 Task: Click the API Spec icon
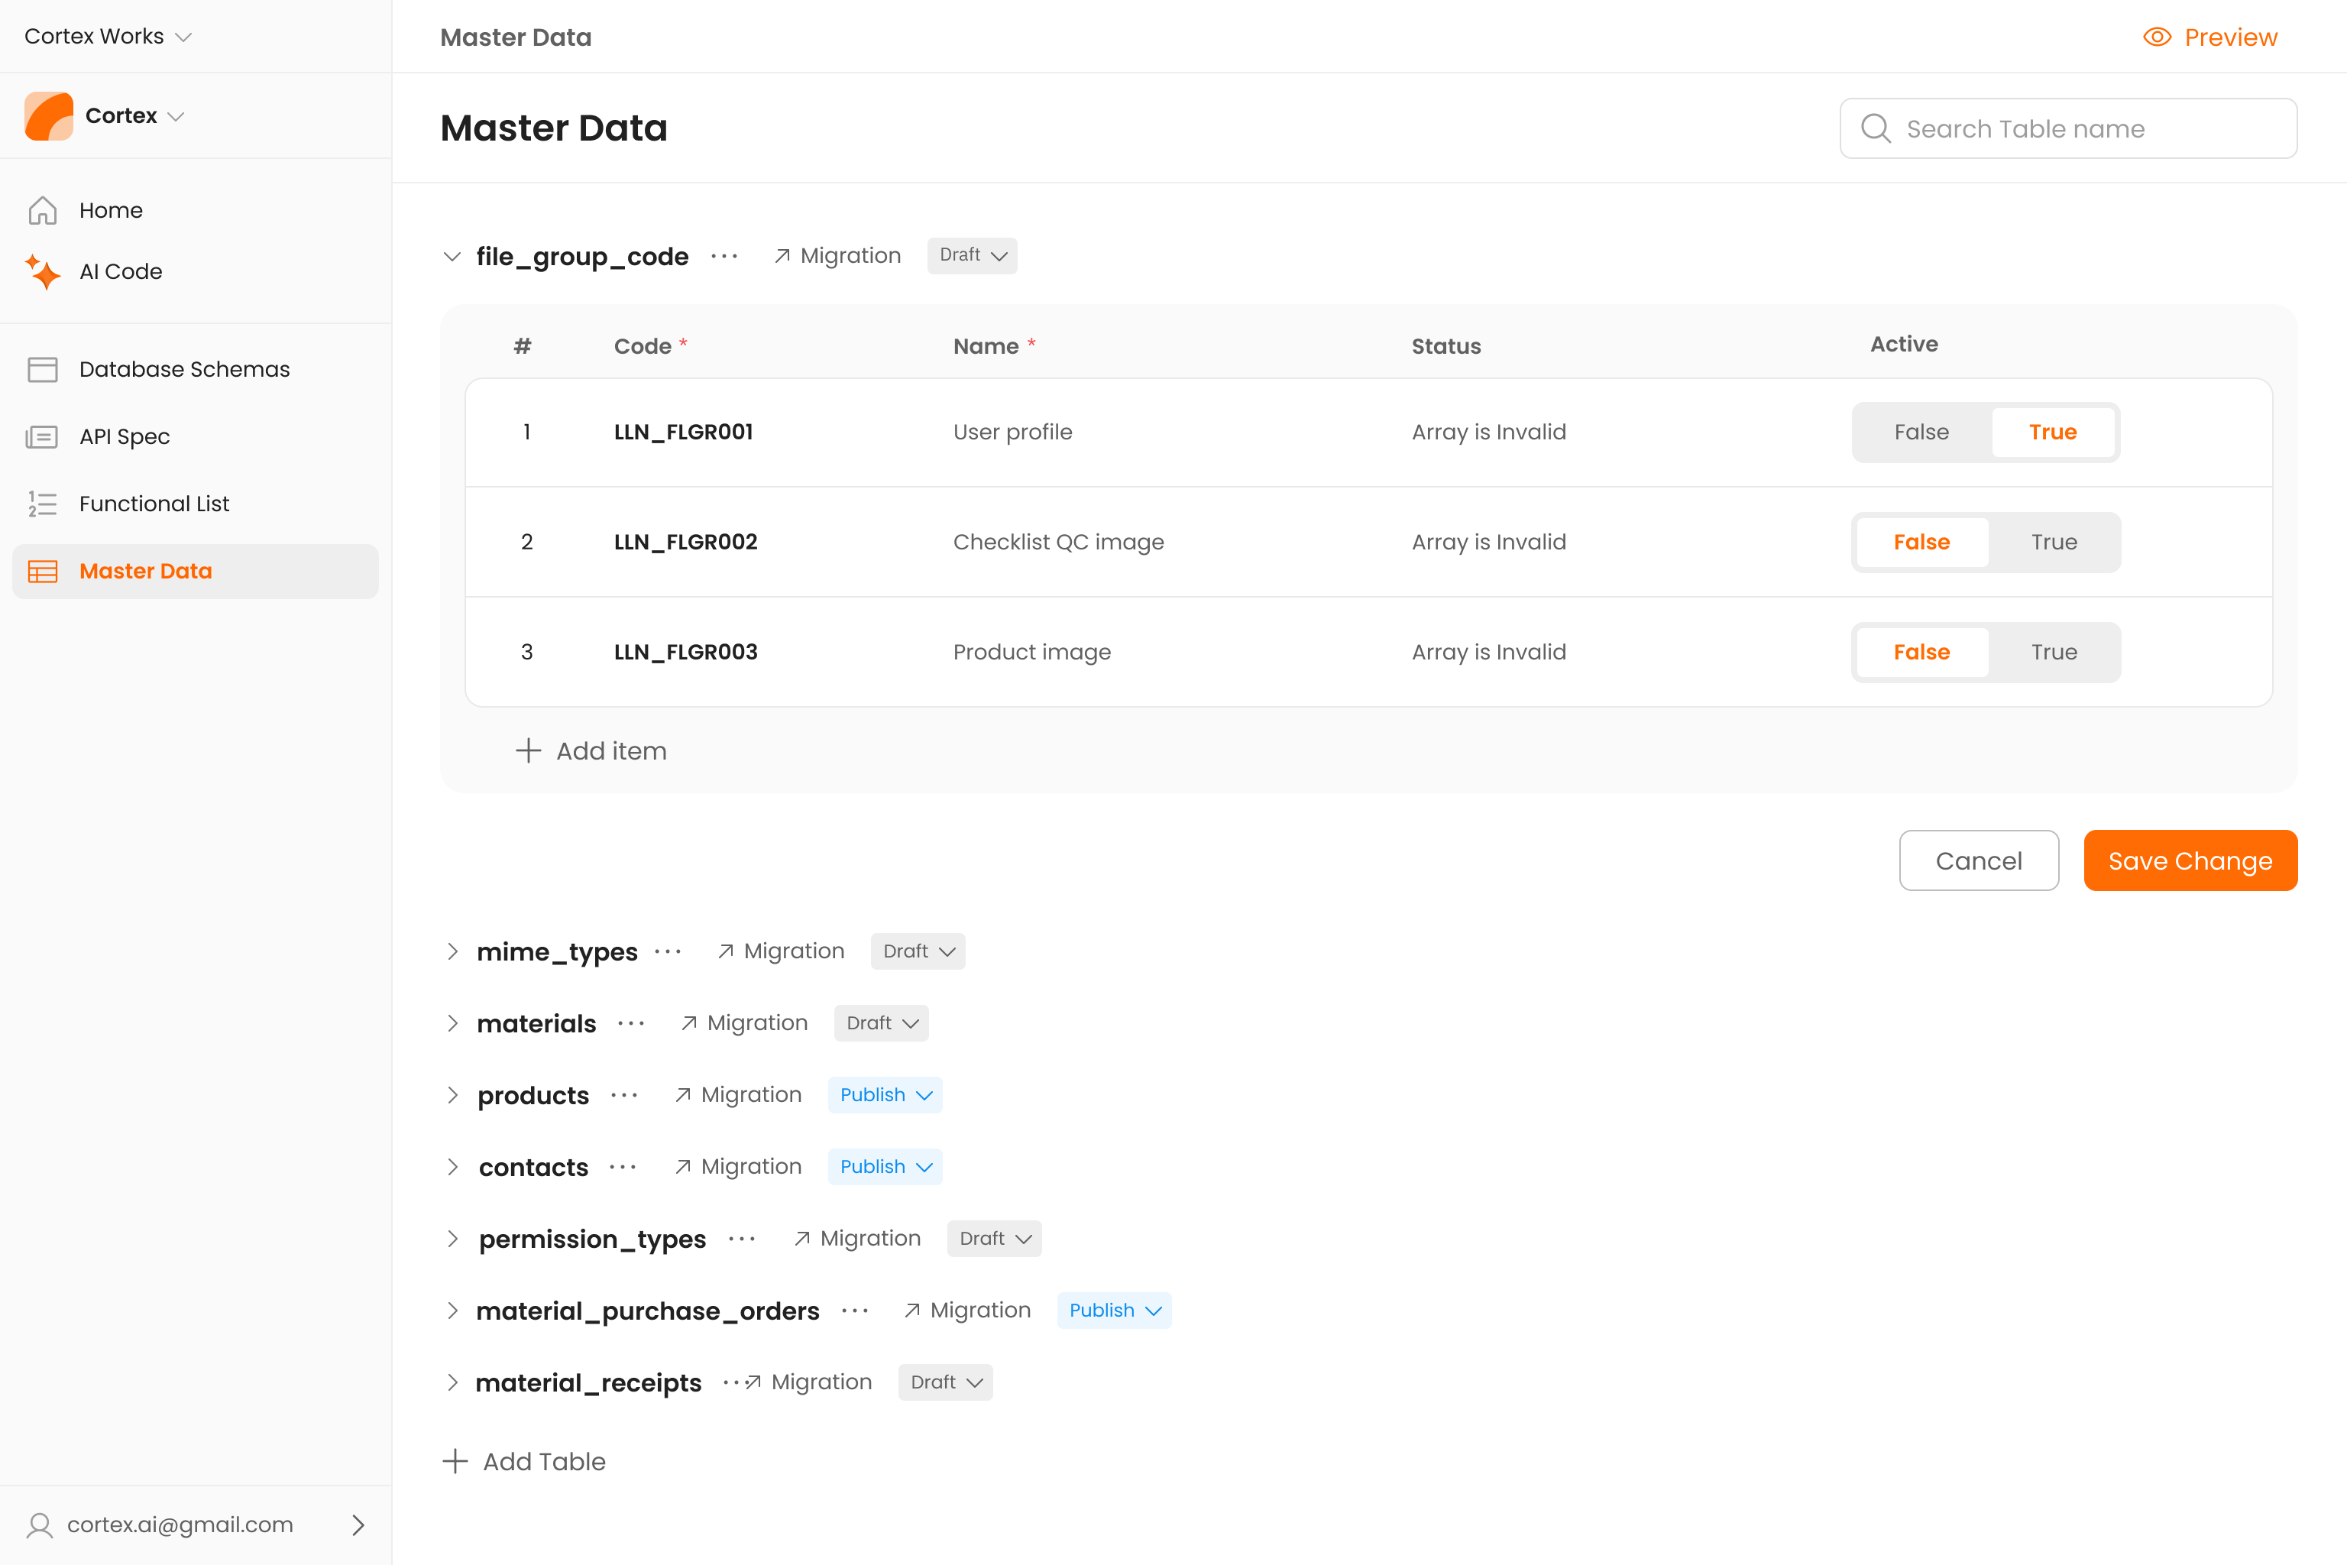coord(42,436)
